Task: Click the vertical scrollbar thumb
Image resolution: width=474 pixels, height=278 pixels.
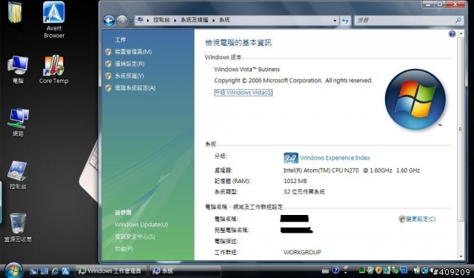Action: (x=461, y=130)
